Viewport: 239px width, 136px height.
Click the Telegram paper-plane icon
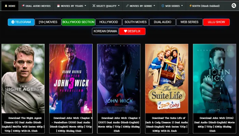(13, 22)
